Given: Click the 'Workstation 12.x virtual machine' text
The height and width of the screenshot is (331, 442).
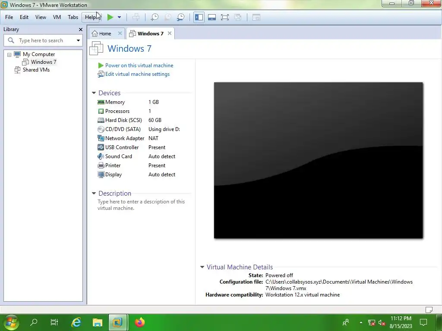Looking at the screenshot, I should tap(303, 295).
